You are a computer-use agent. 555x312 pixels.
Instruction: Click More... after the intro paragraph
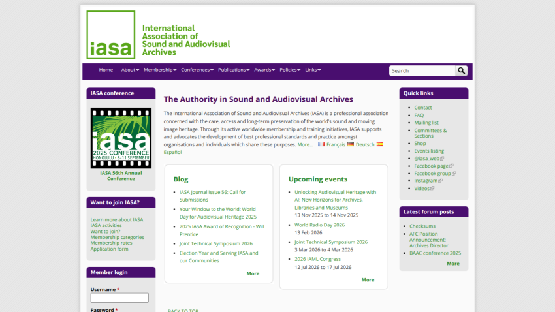[x=305, y=144]
